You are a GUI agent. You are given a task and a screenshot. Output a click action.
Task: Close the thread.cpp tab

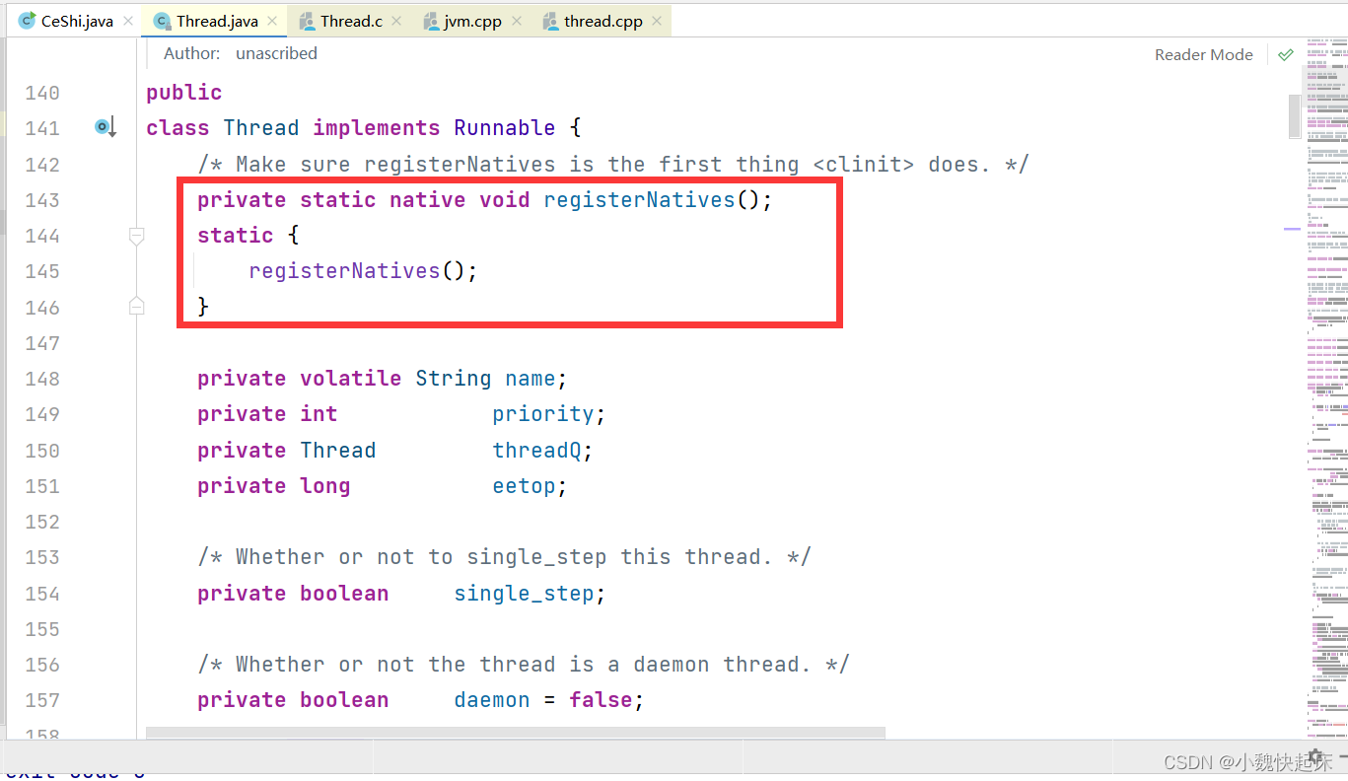coord(659,21)
